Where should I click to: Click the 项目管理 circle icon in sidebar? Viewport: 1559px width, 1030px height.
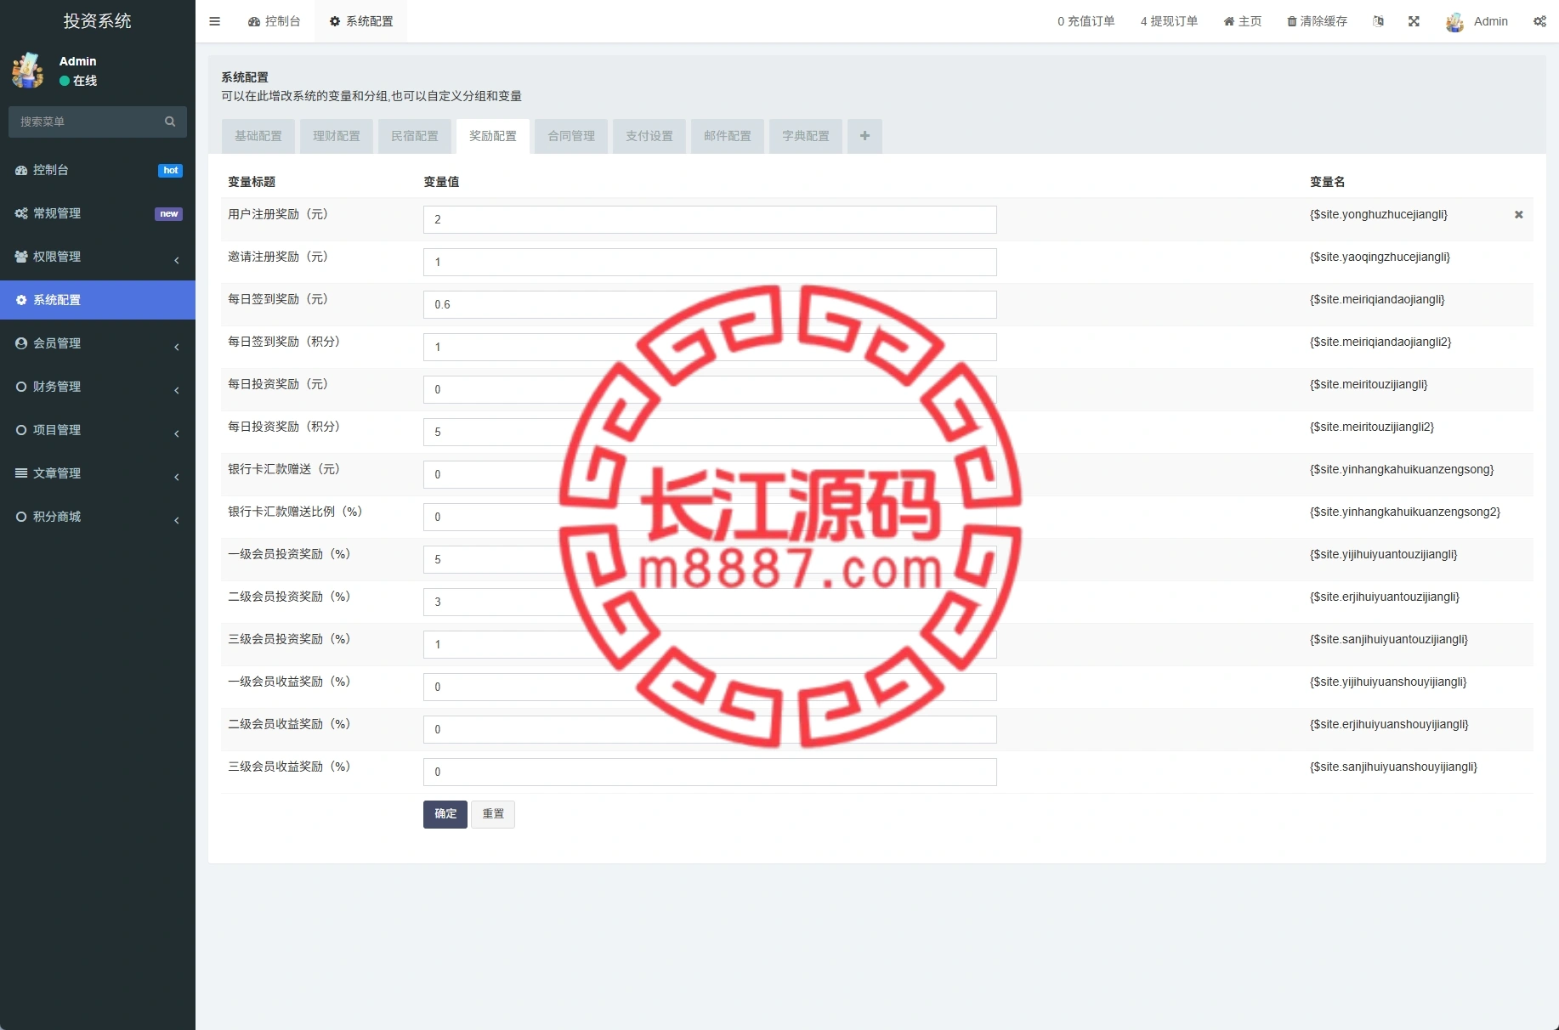[x=21, y=430]
